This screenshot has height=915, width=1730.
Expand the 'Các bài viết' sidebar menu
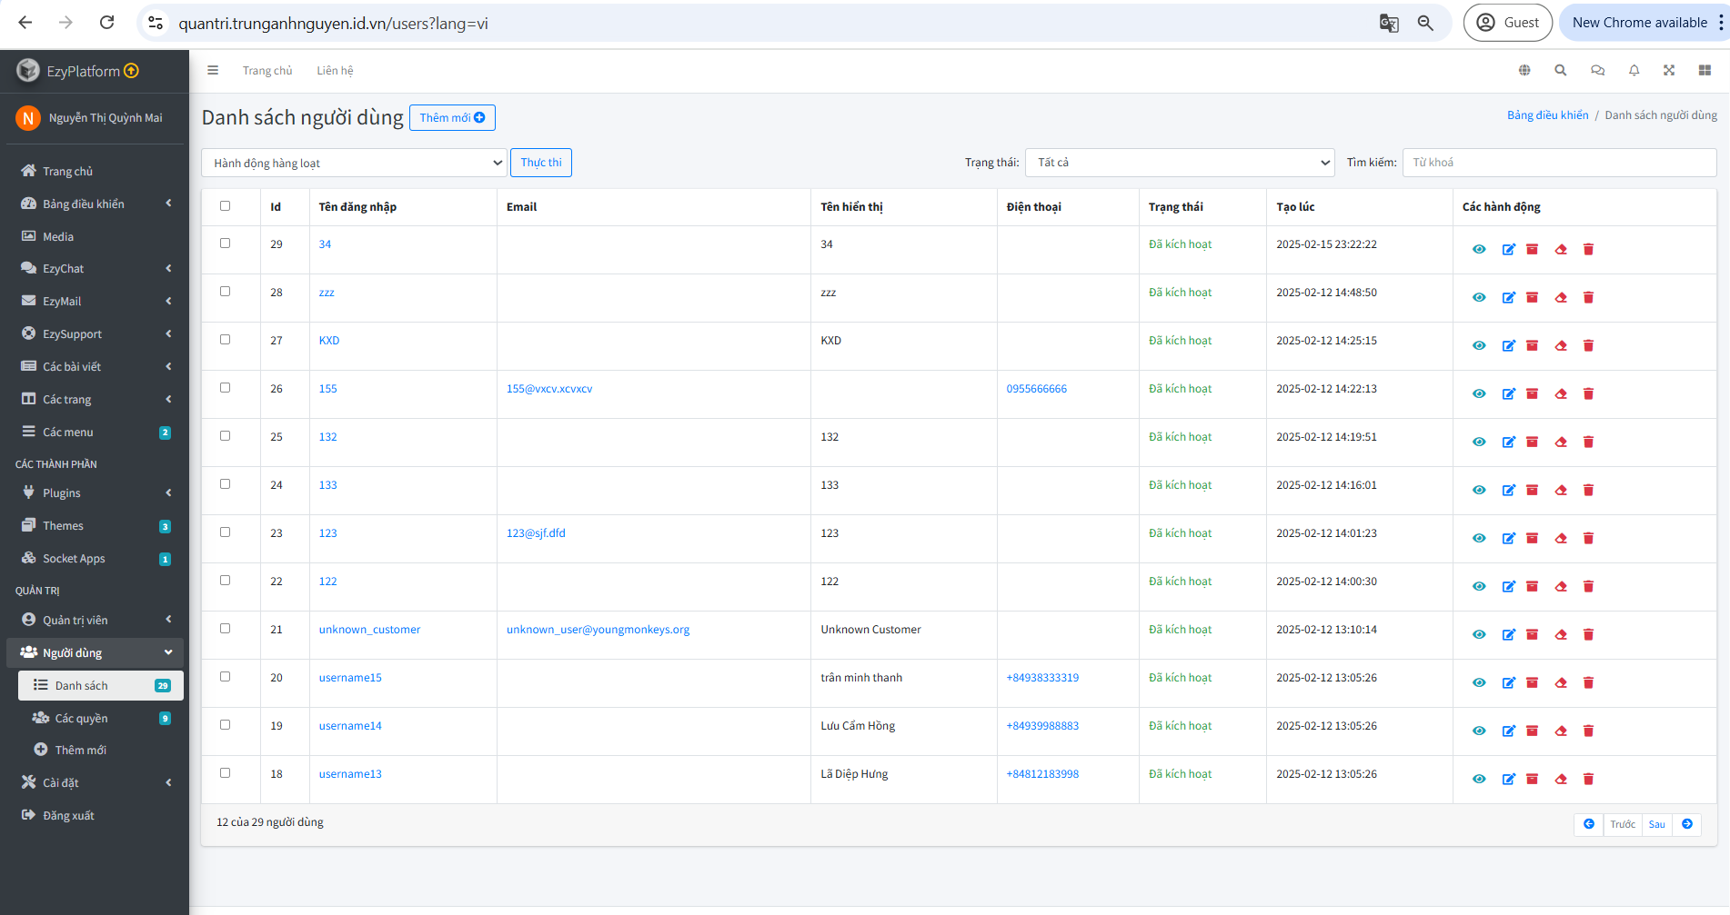tap(95, 366)
